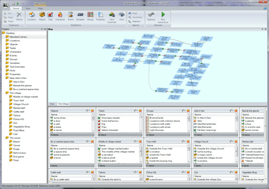The height and width of the screenshot is (189, 269).
Task: Close the Alan's Den panel
Action: (x=236, y=111)
